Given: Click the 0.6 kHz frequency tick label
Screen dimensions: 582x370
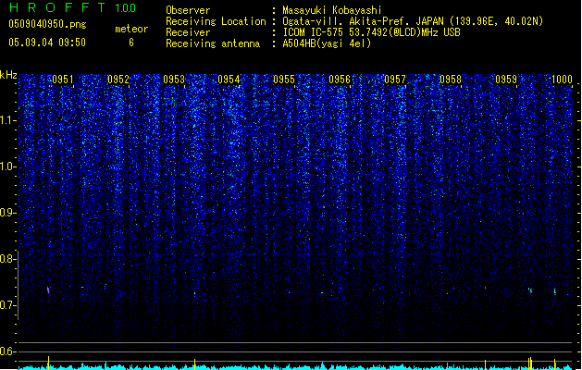Looking at the screenshot, I should pos(8,351).
